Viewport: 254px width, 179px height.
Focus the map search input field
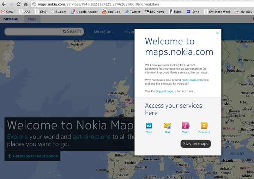click(32, 31)
